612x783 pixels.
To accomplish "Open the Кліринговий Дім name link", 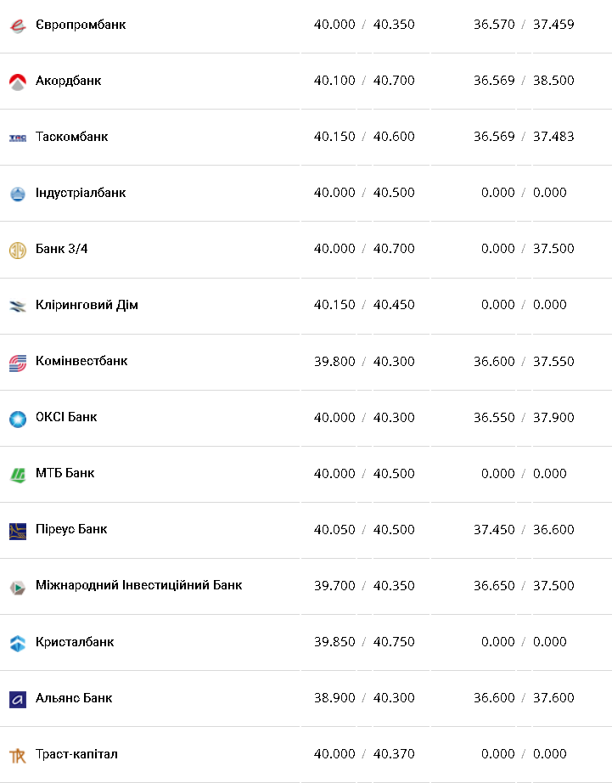I will pyautogui.click(x=87, y=305).
